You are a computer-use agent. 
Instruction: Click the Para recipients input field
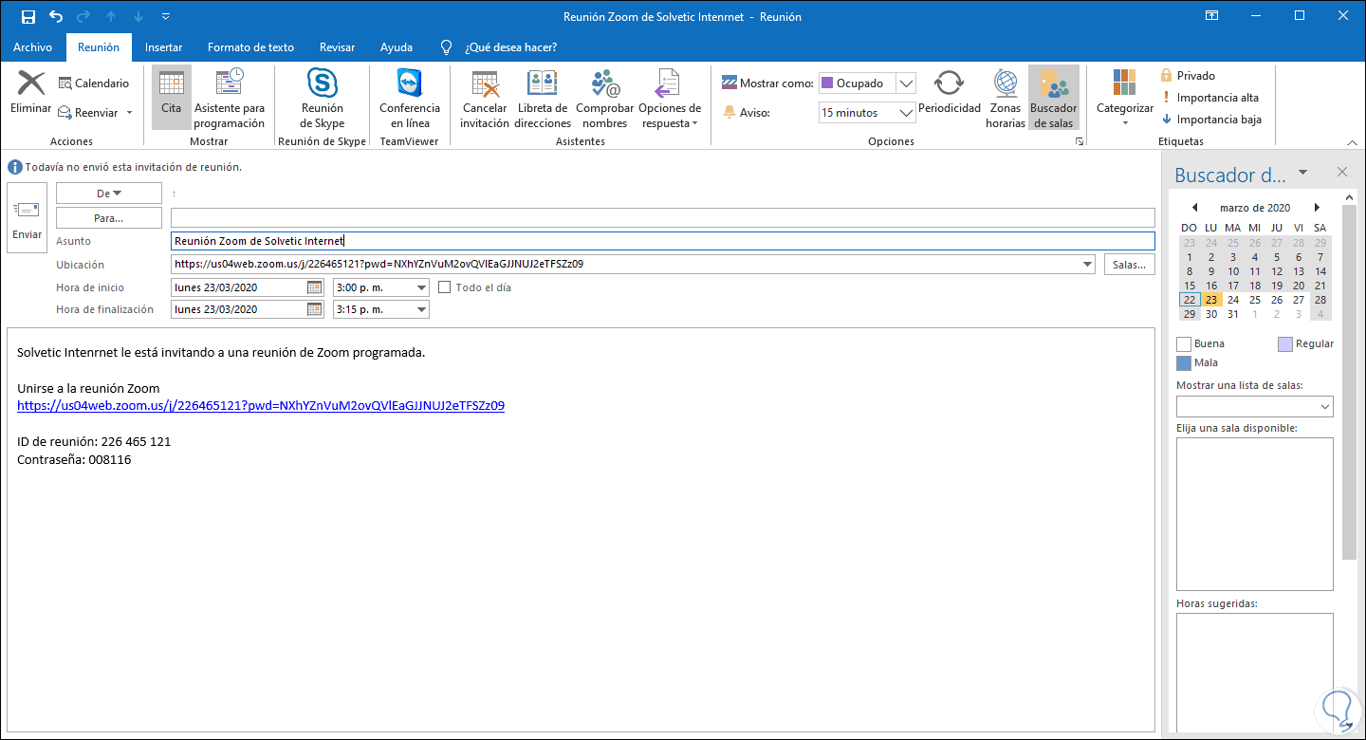click(663, 218)
